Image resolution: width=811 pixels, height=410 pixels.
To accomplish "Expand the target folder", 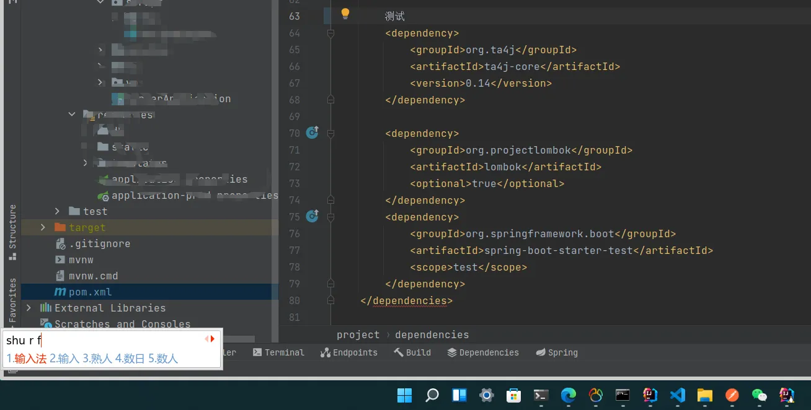I will click(43, 227).
